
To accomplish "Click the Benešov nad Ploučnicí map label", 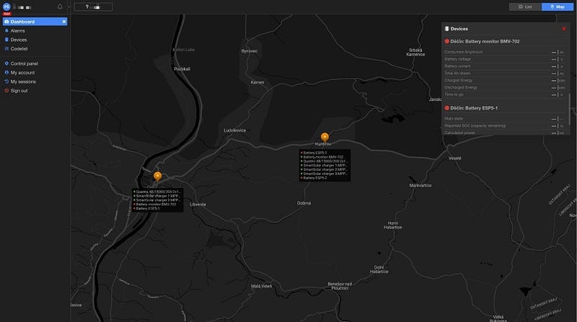I will click(340, 286).
